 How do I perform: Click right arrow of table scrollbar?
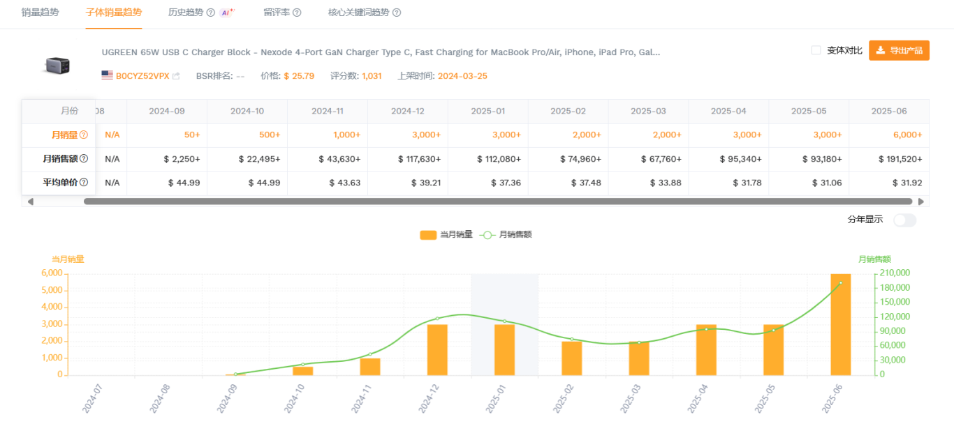[x=921, y=202]
